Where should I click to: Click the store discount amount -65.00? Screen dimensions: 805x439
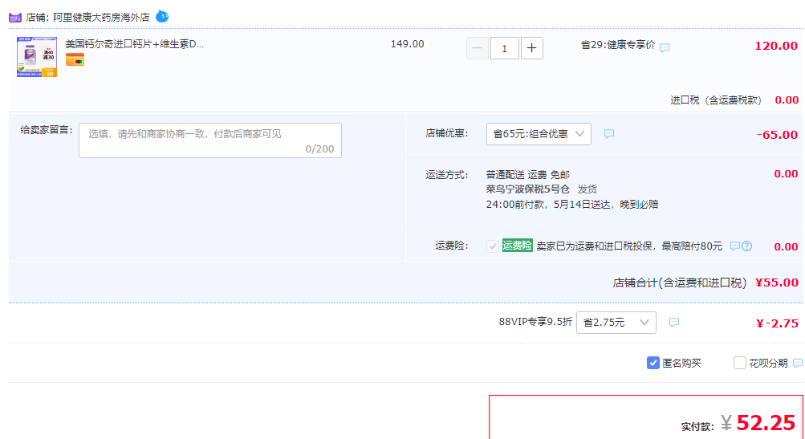tap(777, 135)
